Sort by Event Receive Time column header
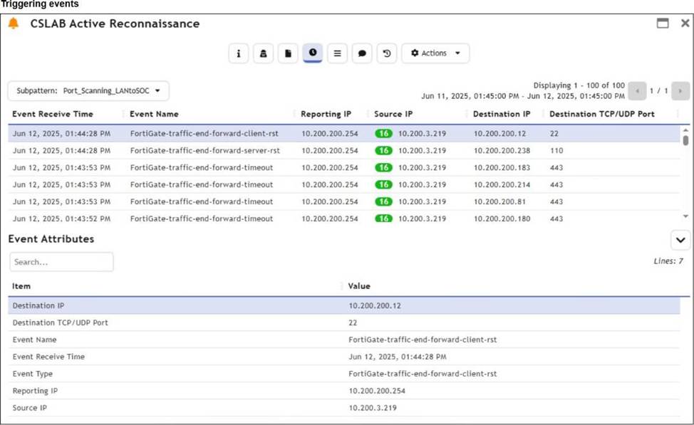 (53, 114)
